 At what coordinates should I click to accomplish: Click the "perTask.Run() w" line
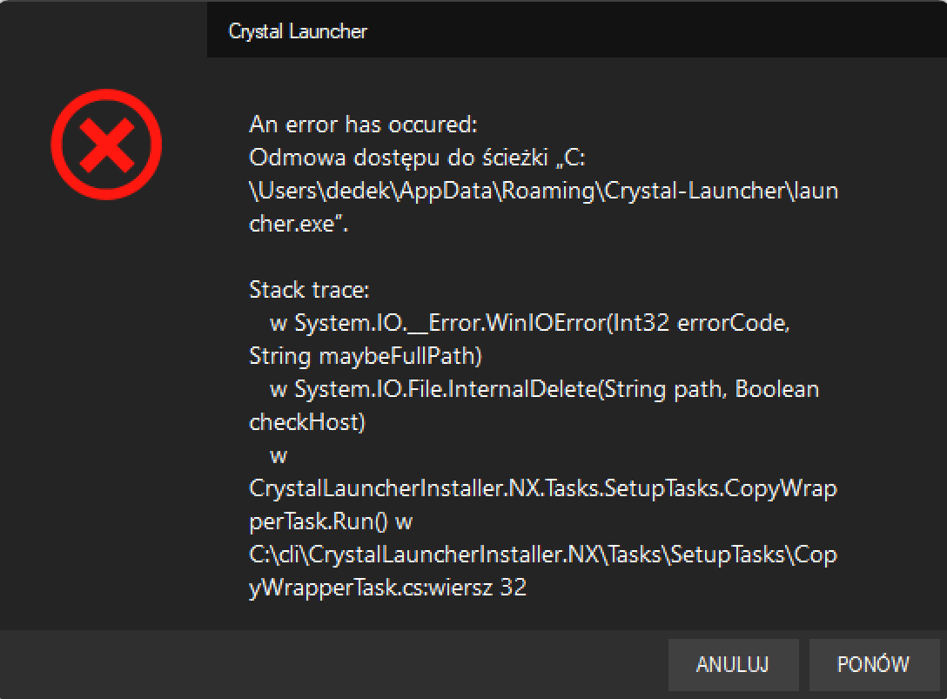330,521
